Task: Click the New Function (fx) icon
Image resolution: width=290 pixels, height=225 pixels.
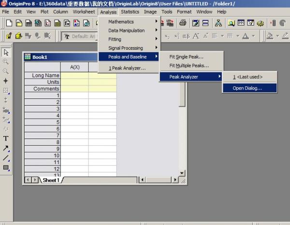Action: [x=67, y=23]
